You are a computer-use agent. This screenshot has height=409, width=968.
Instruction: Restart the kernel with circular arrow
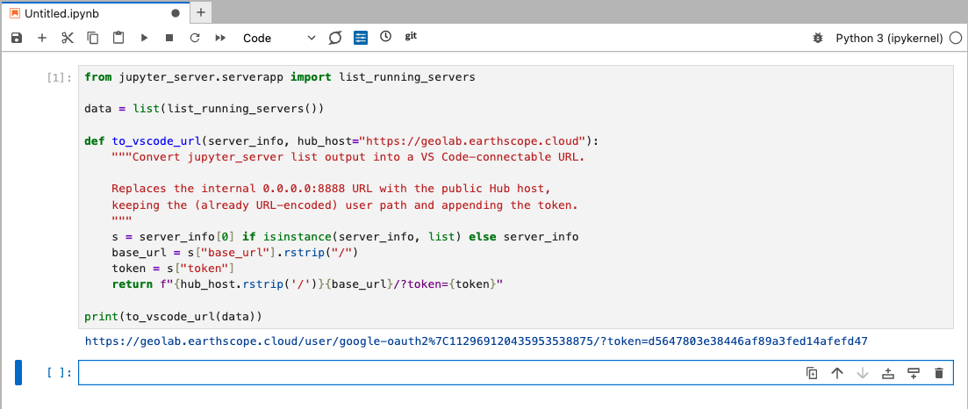point(195,39)
